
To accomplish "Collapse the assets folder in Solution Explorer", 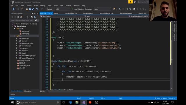I will pyautogui.click(x=15, y=29).
